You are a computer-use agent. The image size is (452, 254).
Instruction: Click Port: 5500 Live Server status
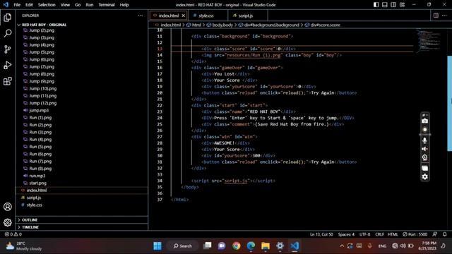pos(415,234)
